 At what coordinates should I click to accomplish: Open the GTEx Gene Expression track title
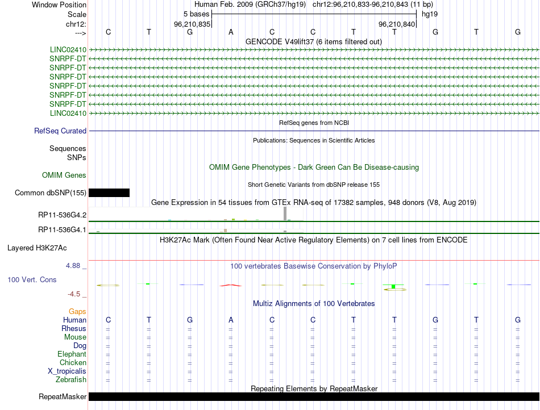click(x=314, y=202)
